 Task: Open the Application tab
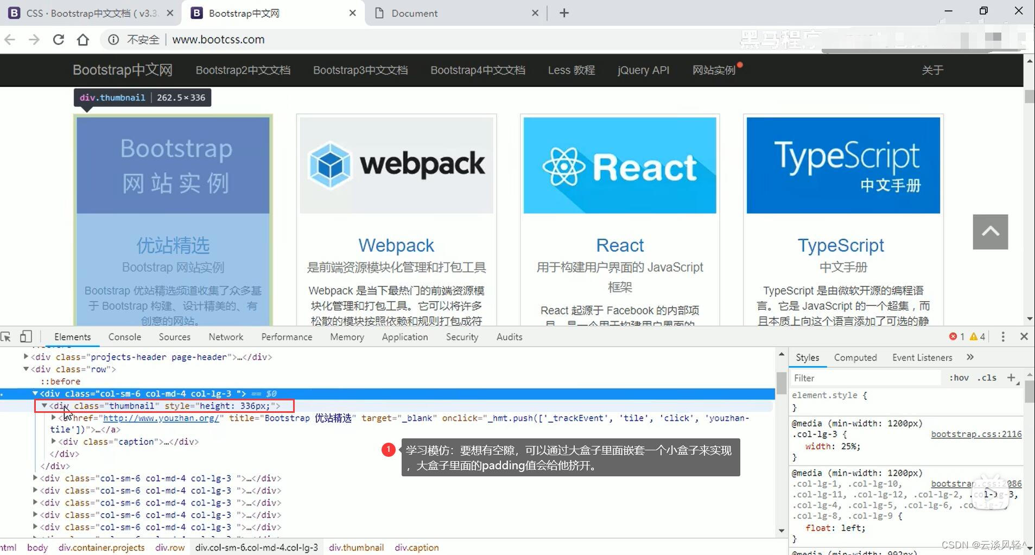405,337
